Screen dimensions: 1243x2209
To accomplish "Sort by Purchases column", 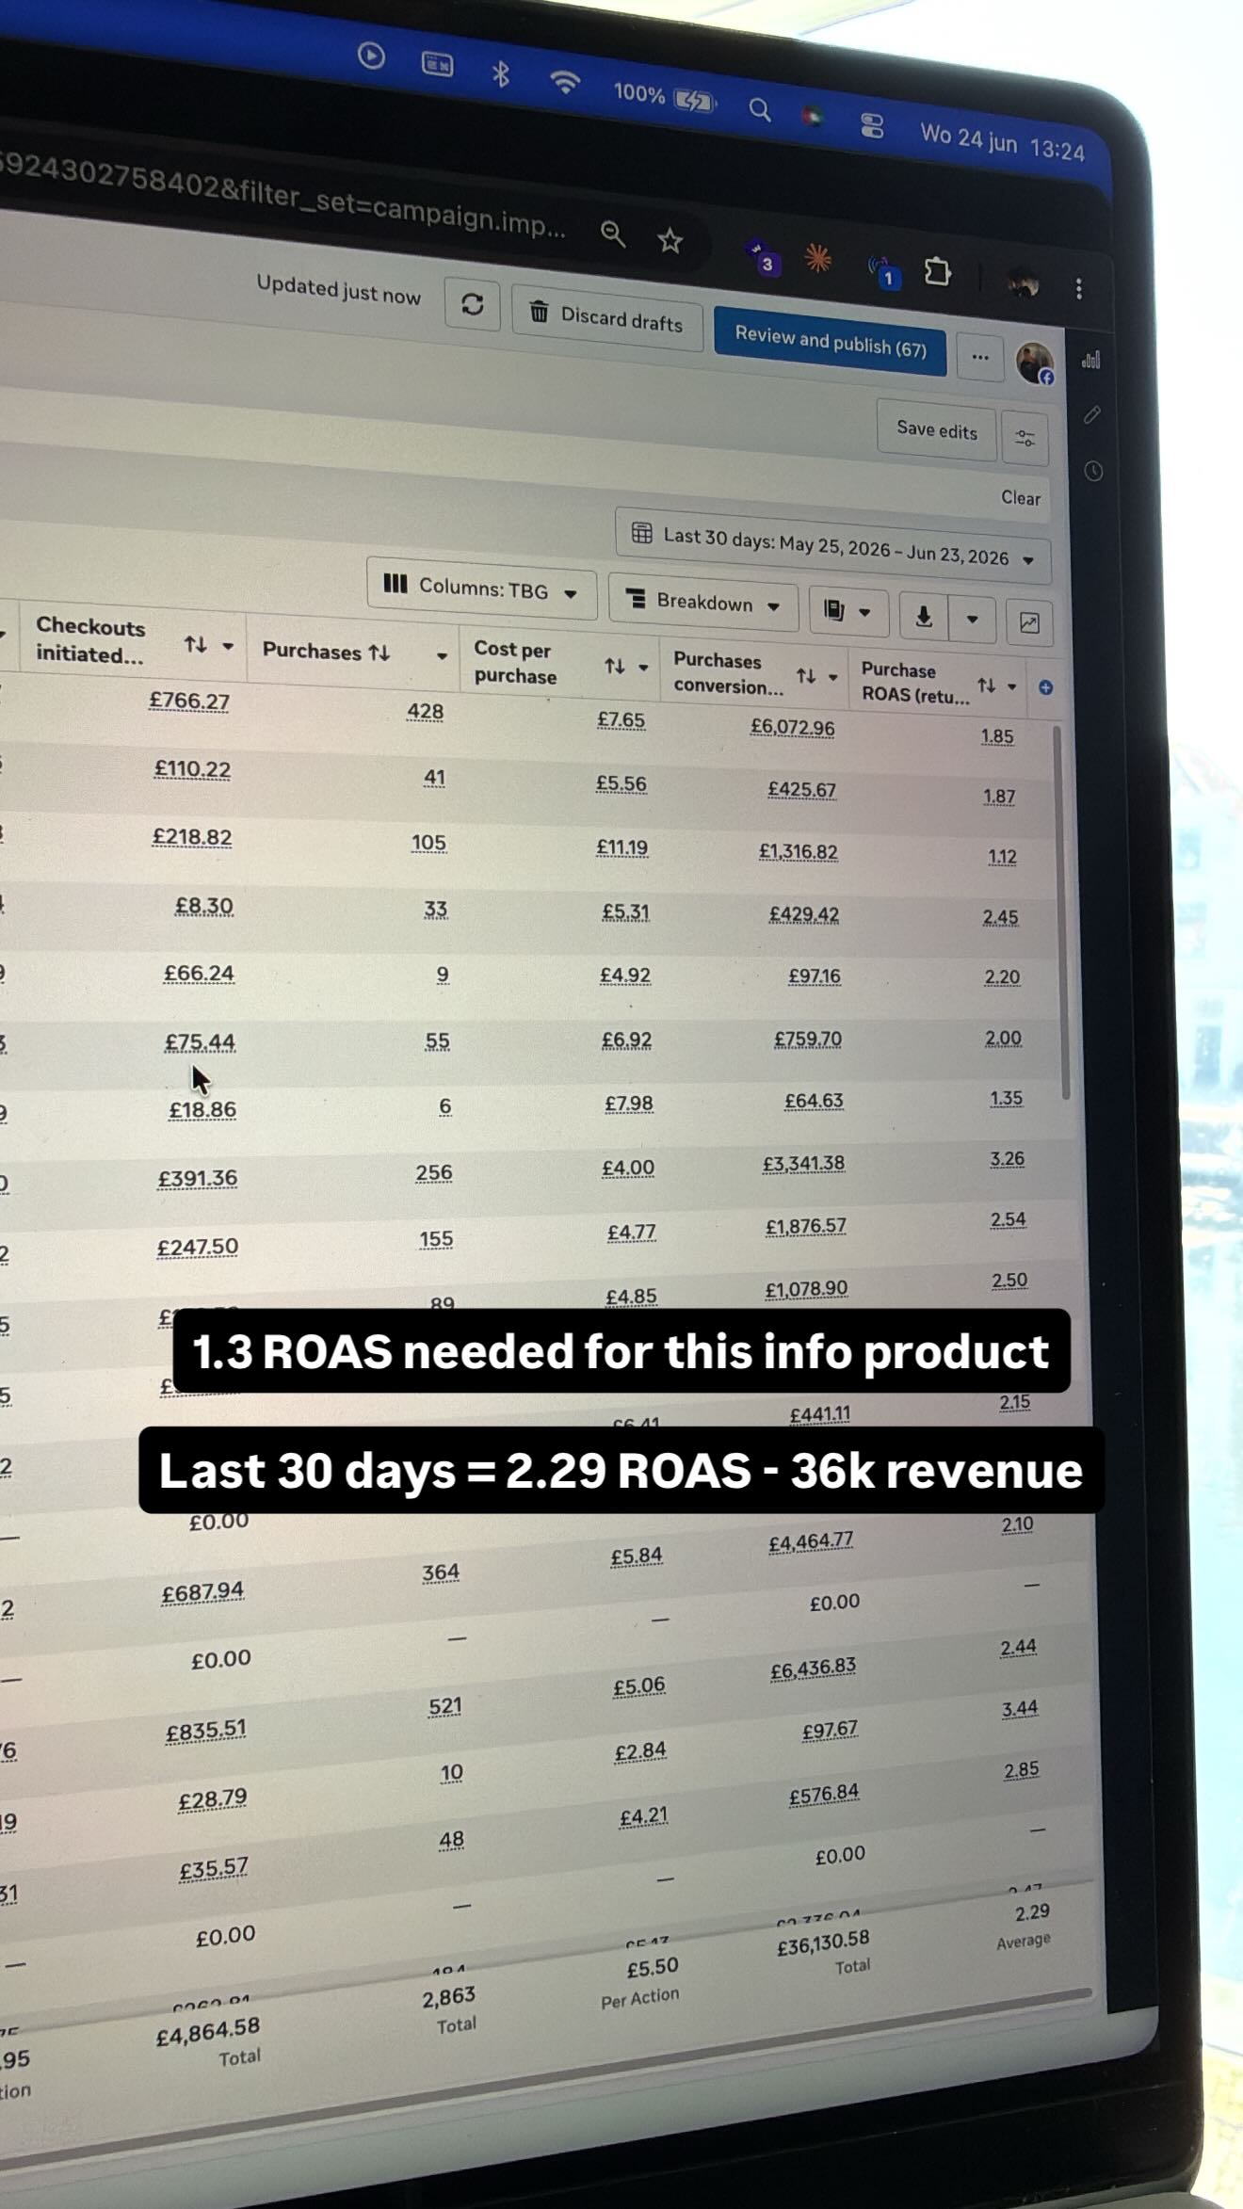I will point(379,653).
